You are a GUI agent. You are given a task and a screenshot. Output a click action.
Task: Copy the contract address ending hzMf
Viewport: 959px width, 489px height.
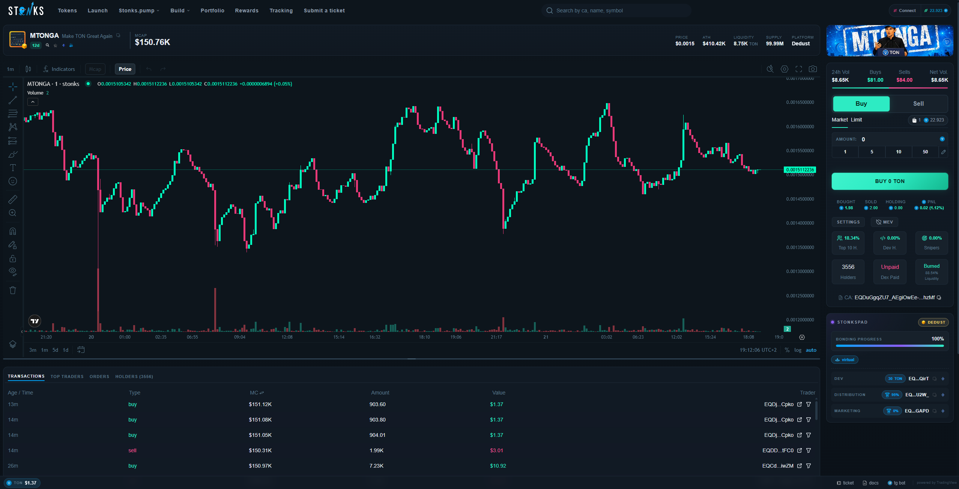(938, 297)
